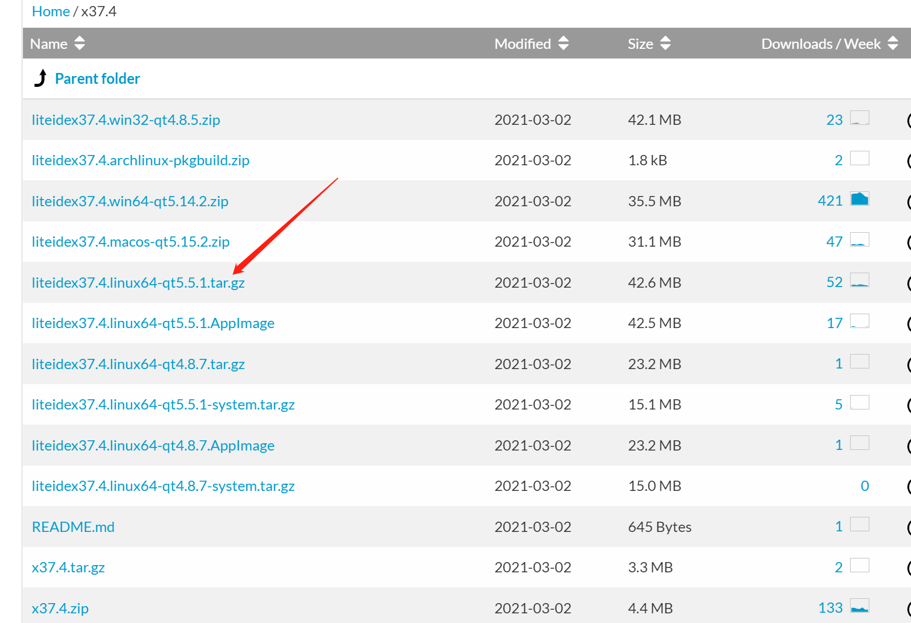This screenshot has height=623, width=911.
Task: Download the liteidex37.4.linux64-qt5.5.1.AppImage file
Action: 153,323
